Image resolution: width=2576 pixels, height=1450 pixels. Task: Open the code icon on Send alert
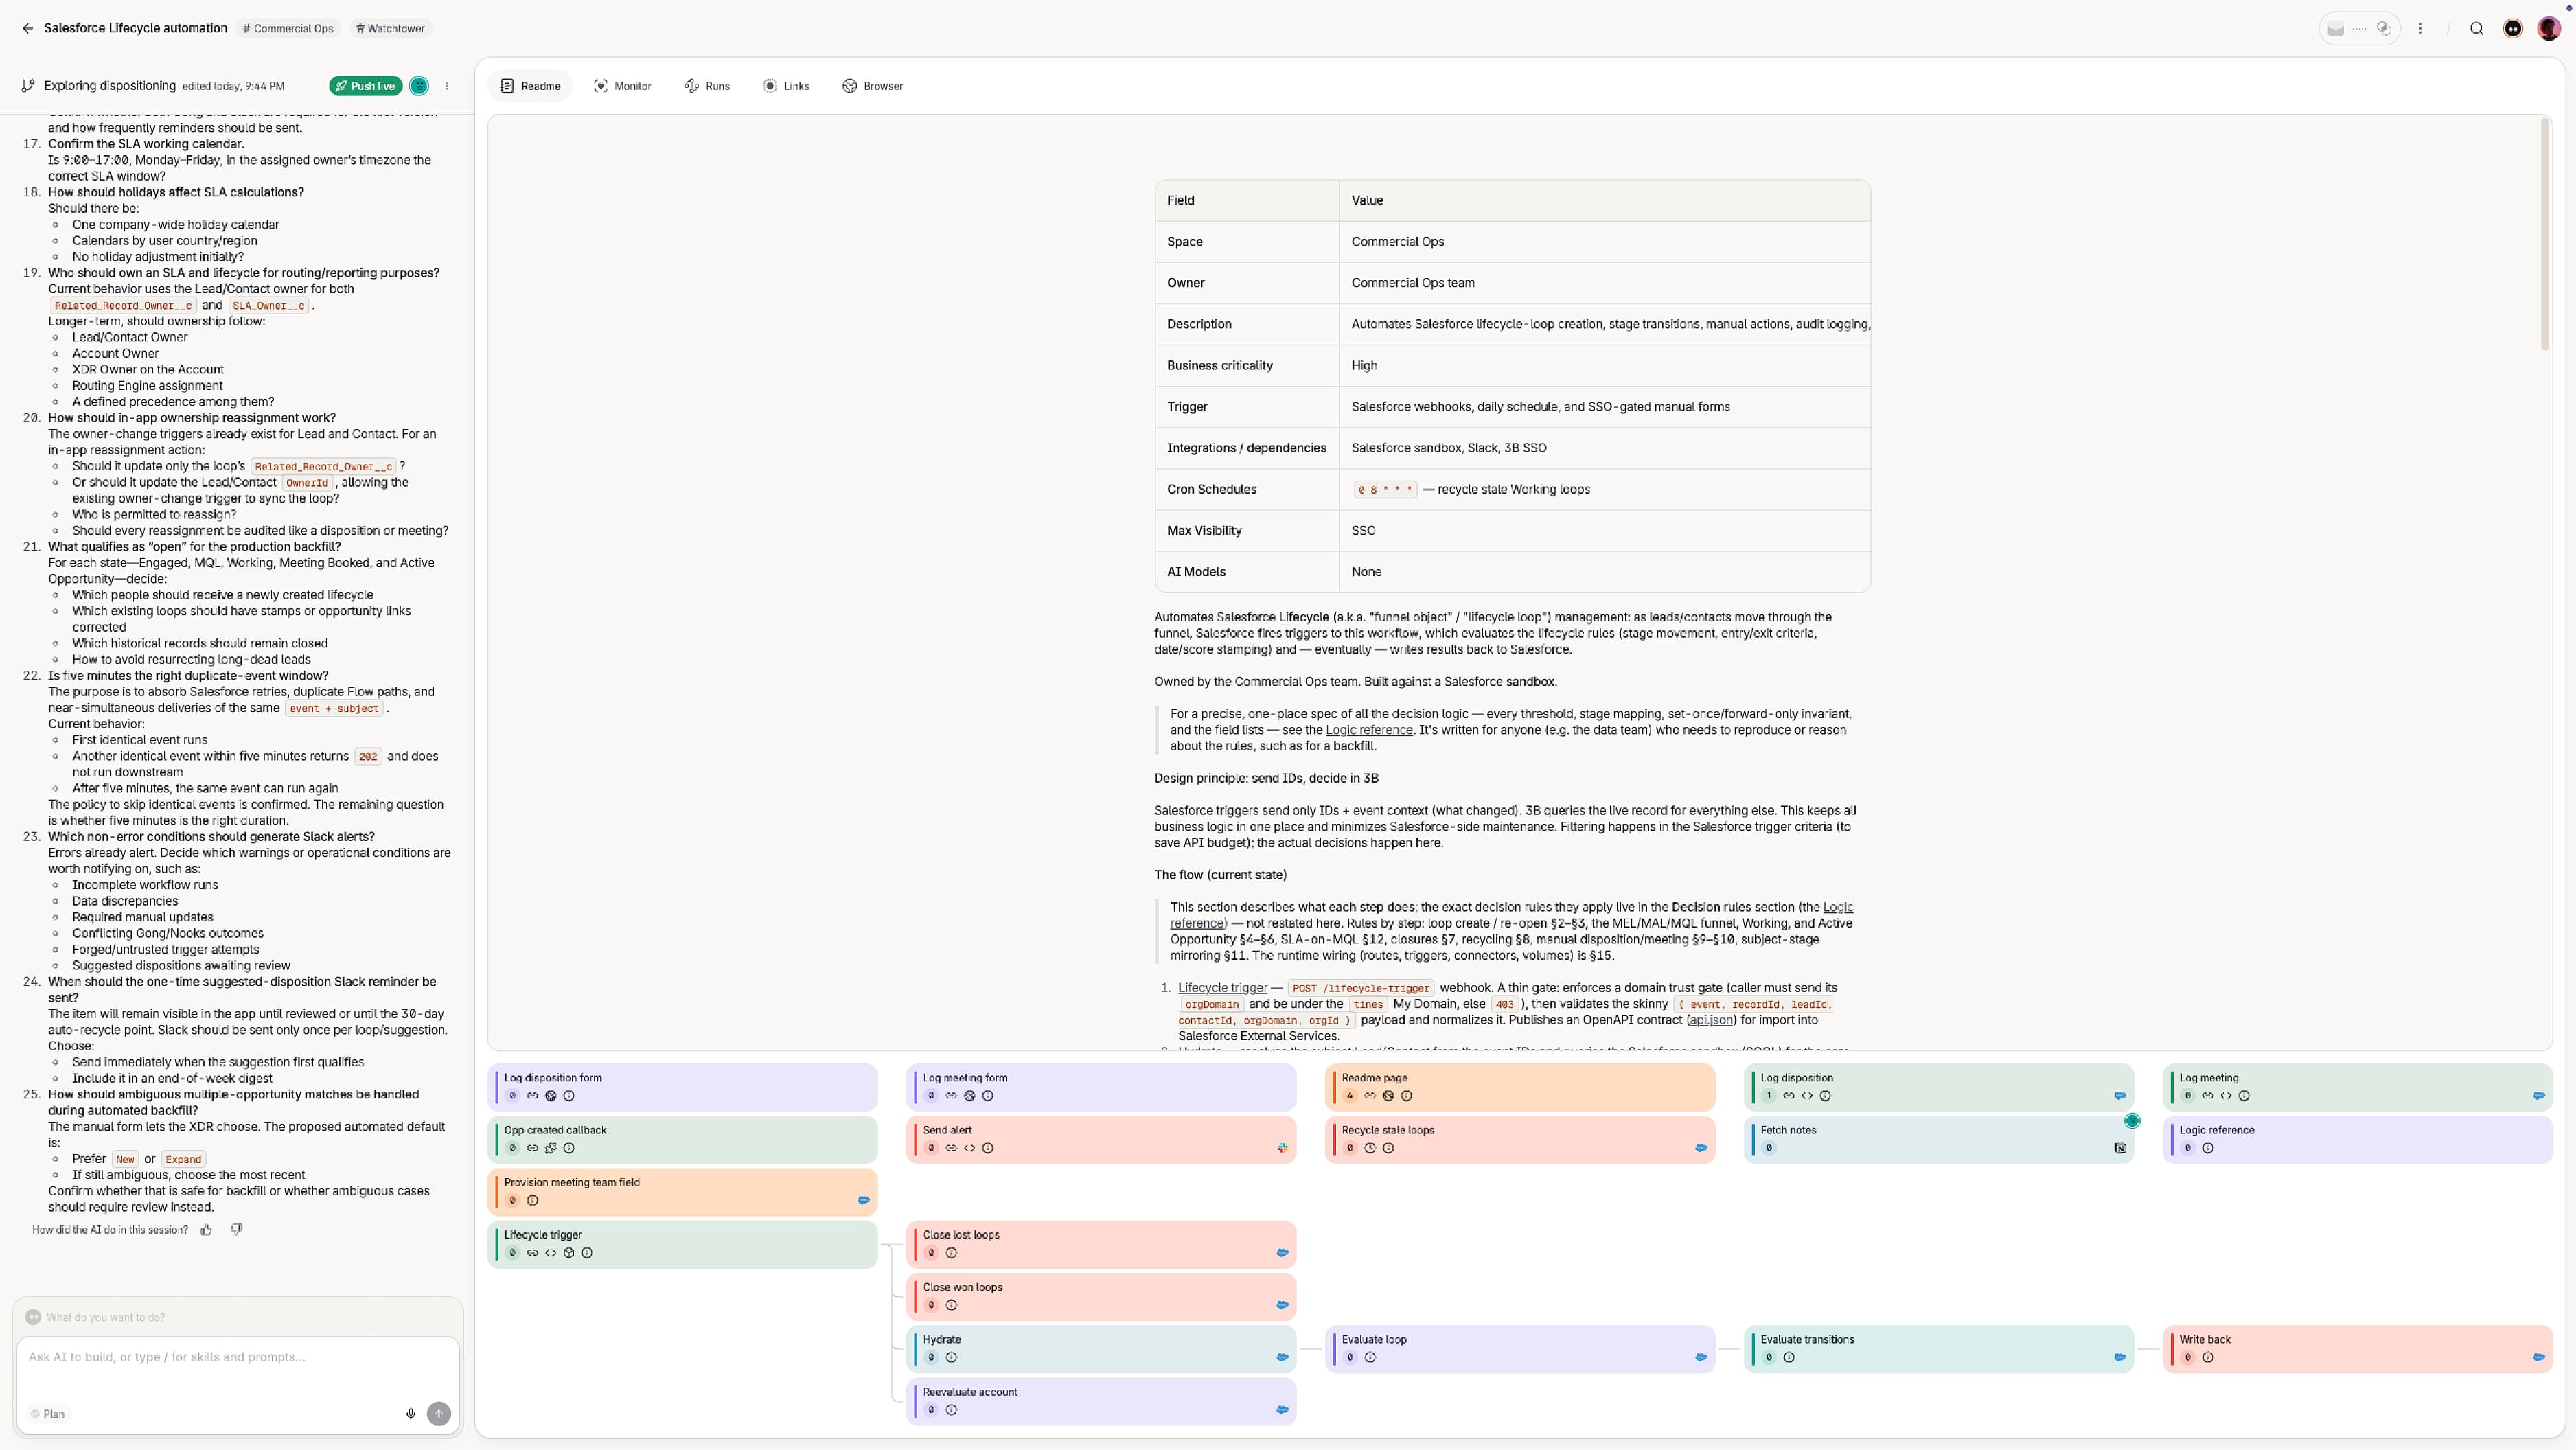[969, 1148]
